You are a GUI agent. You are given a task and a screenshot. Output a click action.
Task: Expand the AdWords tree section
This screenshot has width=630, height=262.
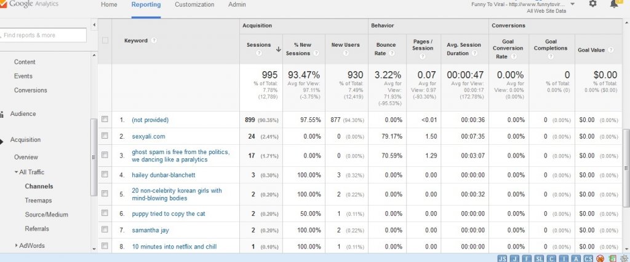tap(17, 245)
